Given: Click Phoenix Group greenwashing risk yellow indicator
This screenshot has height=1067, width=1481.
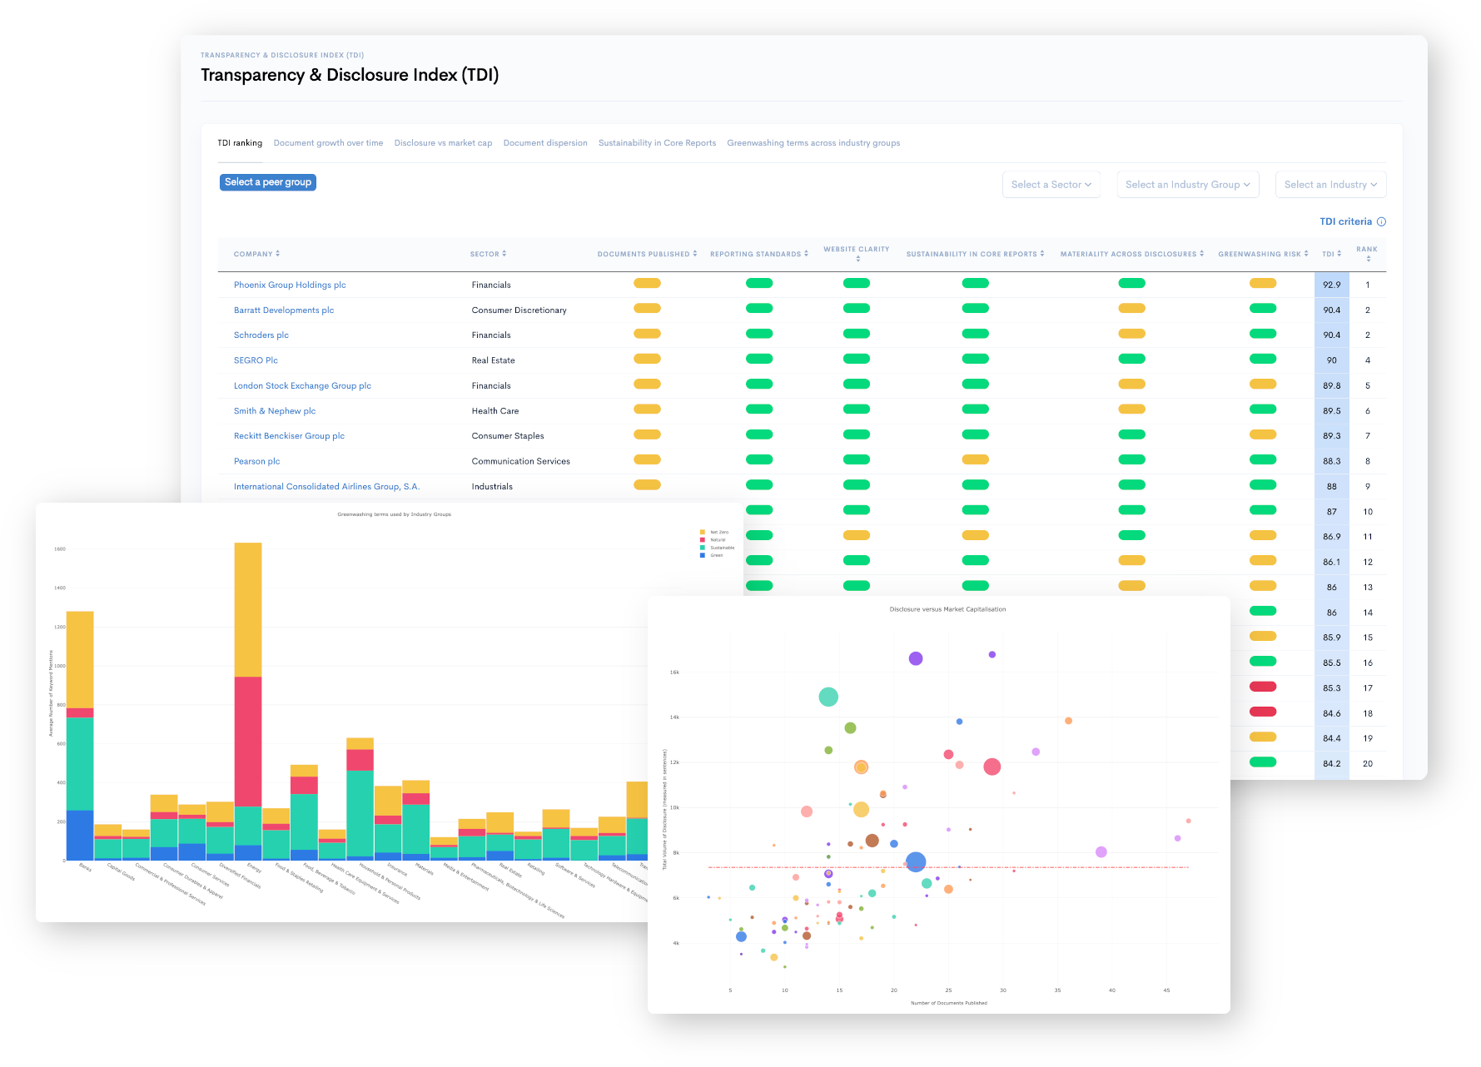Looking at the screenshot, I should tap(1263, 284).
